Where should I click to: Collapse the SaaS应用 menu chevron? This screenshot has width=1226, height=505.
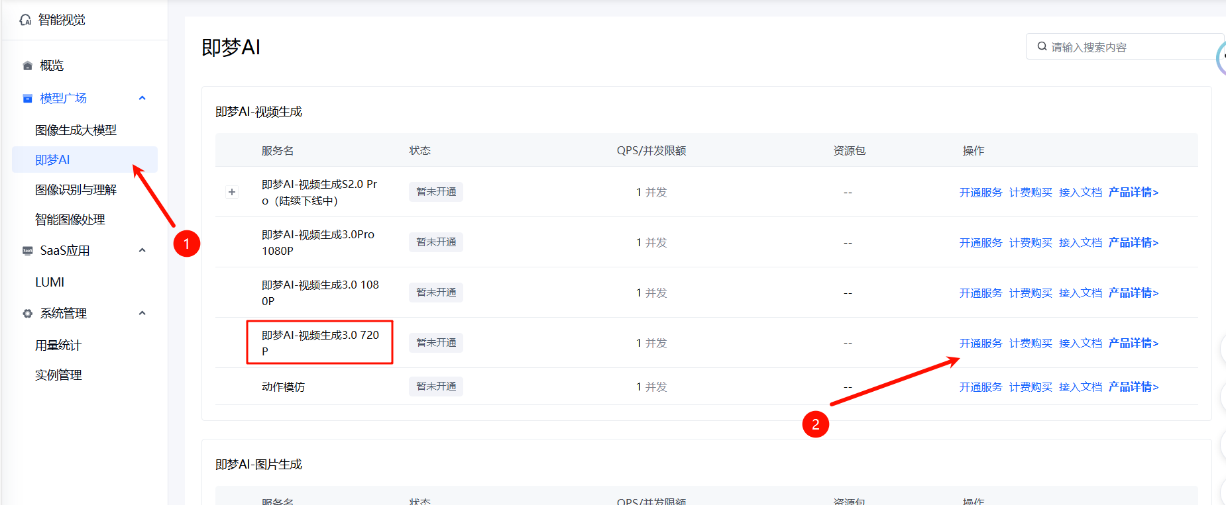[142, 250]
